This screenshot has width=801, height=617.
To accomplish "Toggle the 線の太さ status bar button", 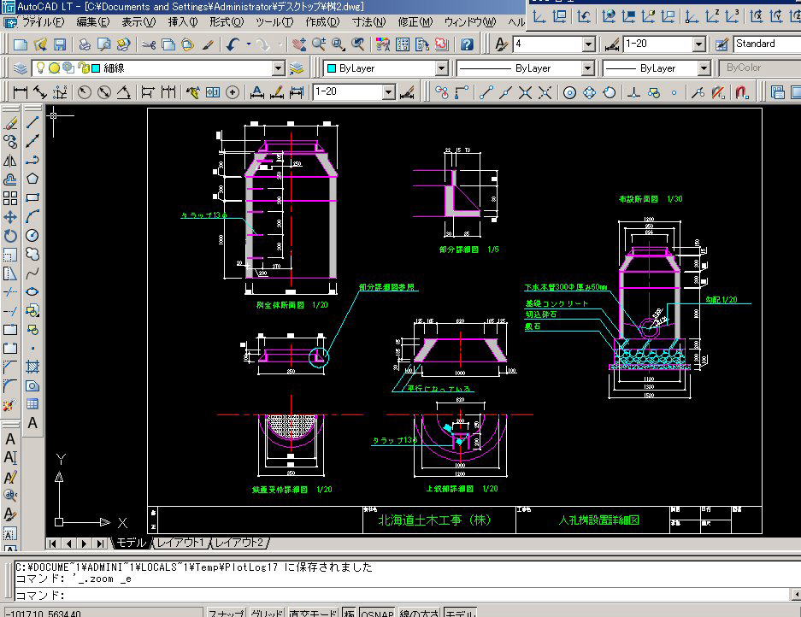I will [419, 613].
